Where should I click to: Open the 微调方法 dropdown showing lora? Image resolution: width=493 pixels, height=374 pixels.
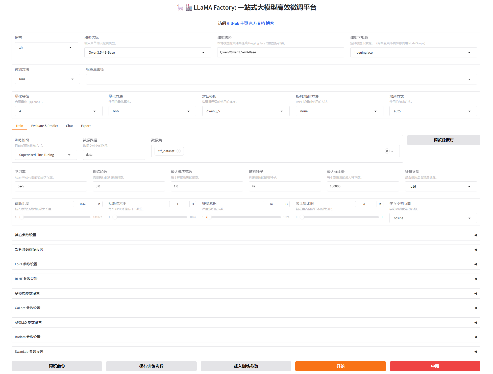pos(47,79)
